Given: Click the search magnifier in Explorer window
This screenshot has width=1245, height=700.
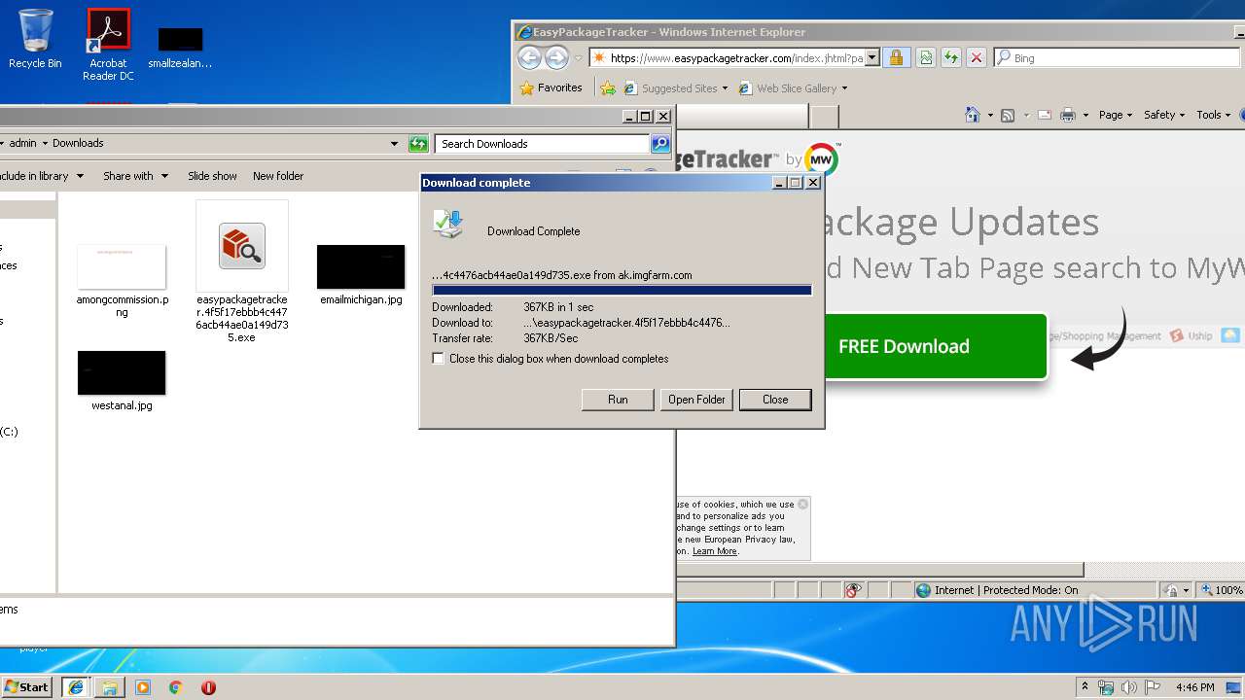Looking at the screenshot, I should (x=660, y=144).
